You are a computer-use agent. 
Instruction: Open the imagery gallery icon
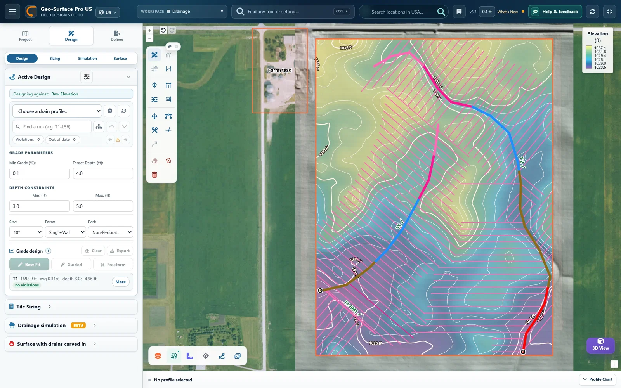tap(238, 356)
